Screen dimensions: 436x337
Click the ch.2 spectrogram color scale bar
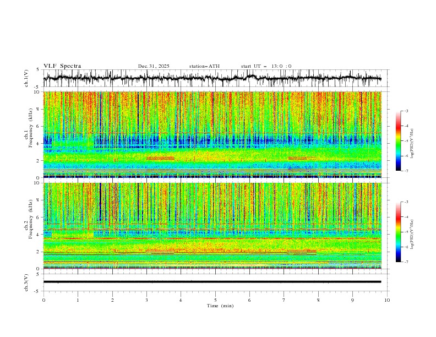[x=398, y=232]
